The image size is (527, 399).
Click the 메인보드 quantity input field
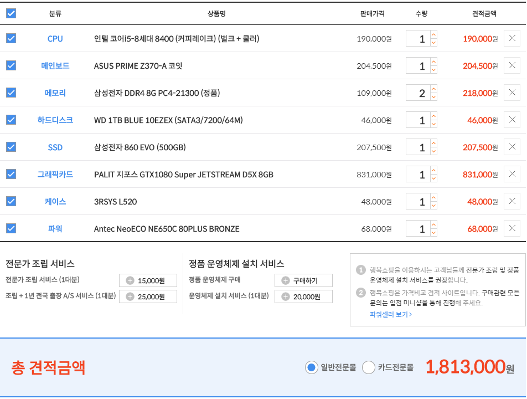[x=418, y=65]
